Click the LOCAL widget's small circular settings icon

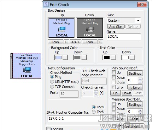11,58
